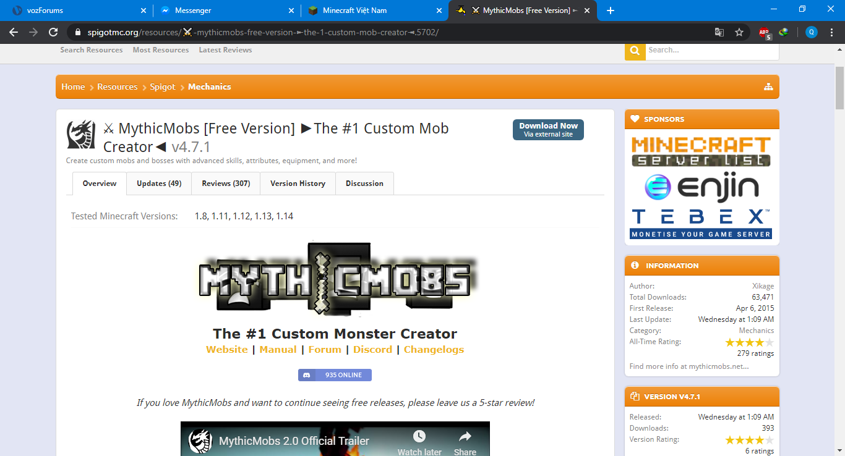Open the Changelogs link
Image resolution: width=845 pixels, height=456 pixels.
pos(434,350)
